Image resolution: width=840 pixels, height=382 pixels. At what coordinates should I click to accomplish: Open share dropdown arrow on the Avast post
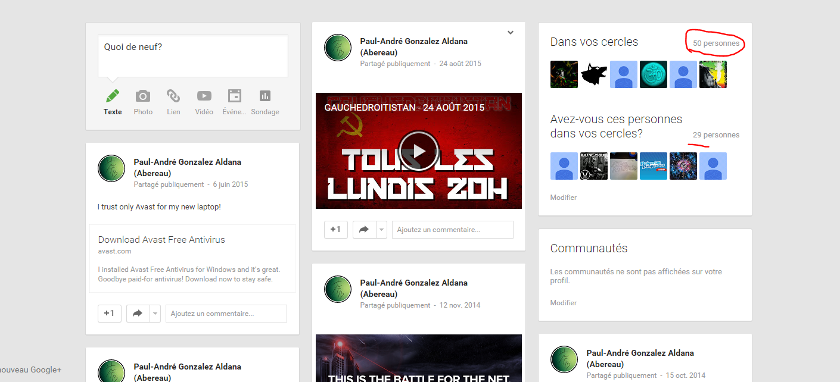point(155,314)
